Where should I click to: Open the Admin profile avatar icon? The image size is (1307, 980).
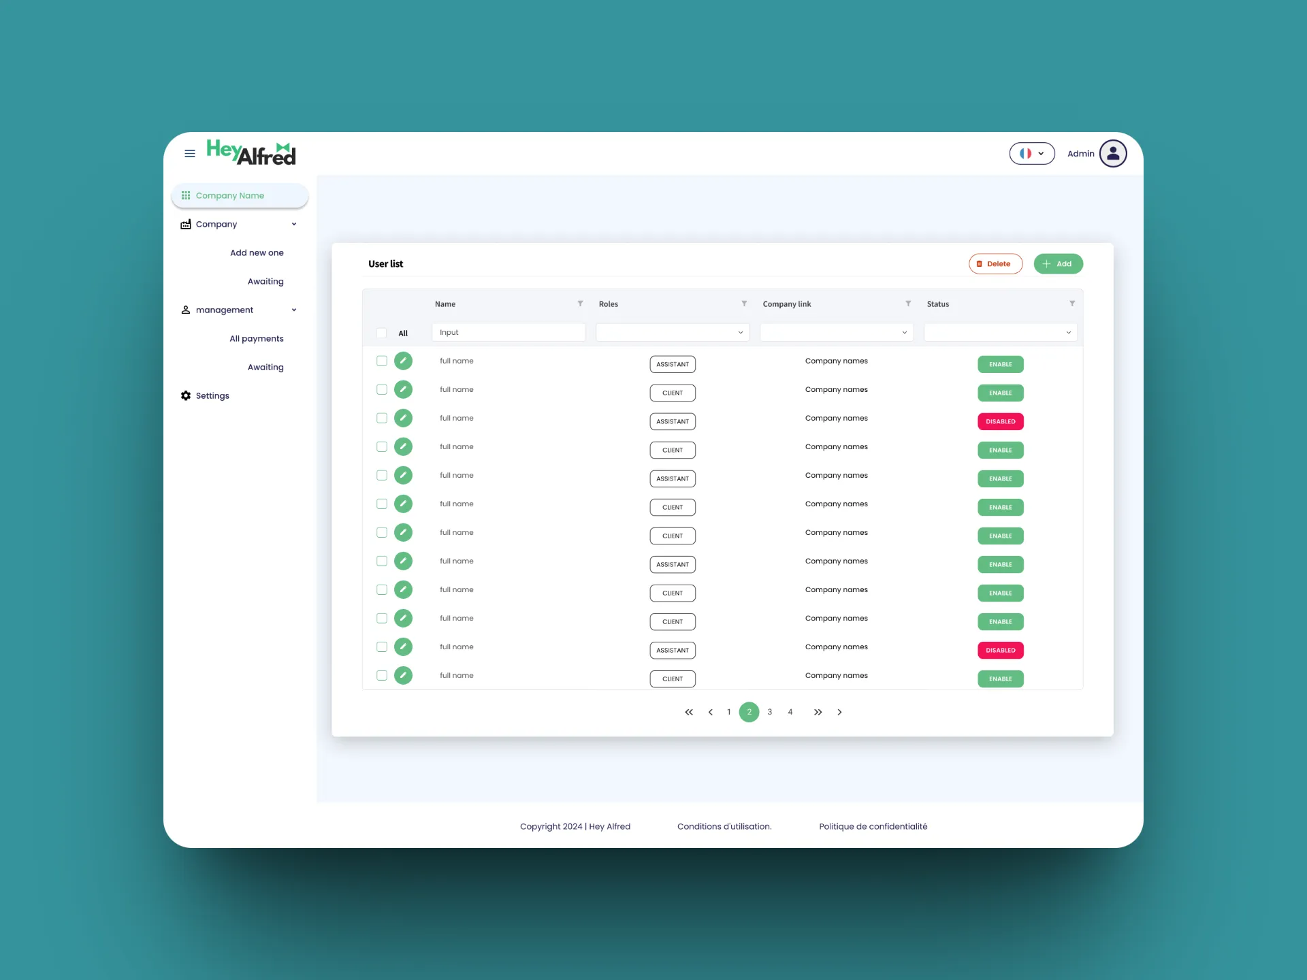tap(1113, 154)
